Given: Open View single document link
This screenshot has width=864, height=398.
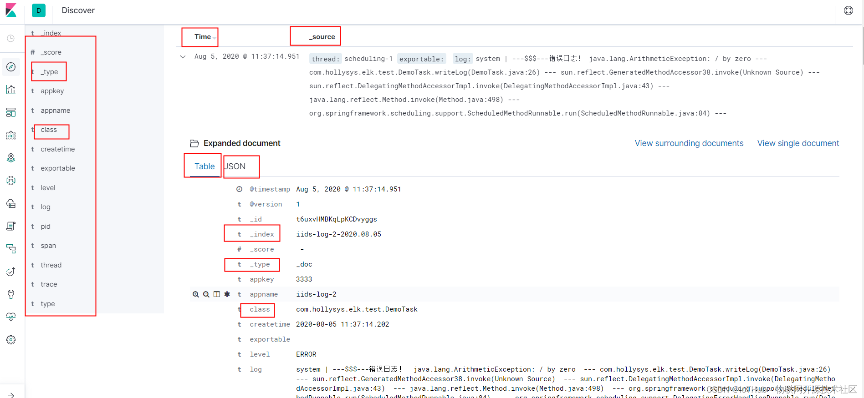Looking at the screenshot, I should (798, 143).
